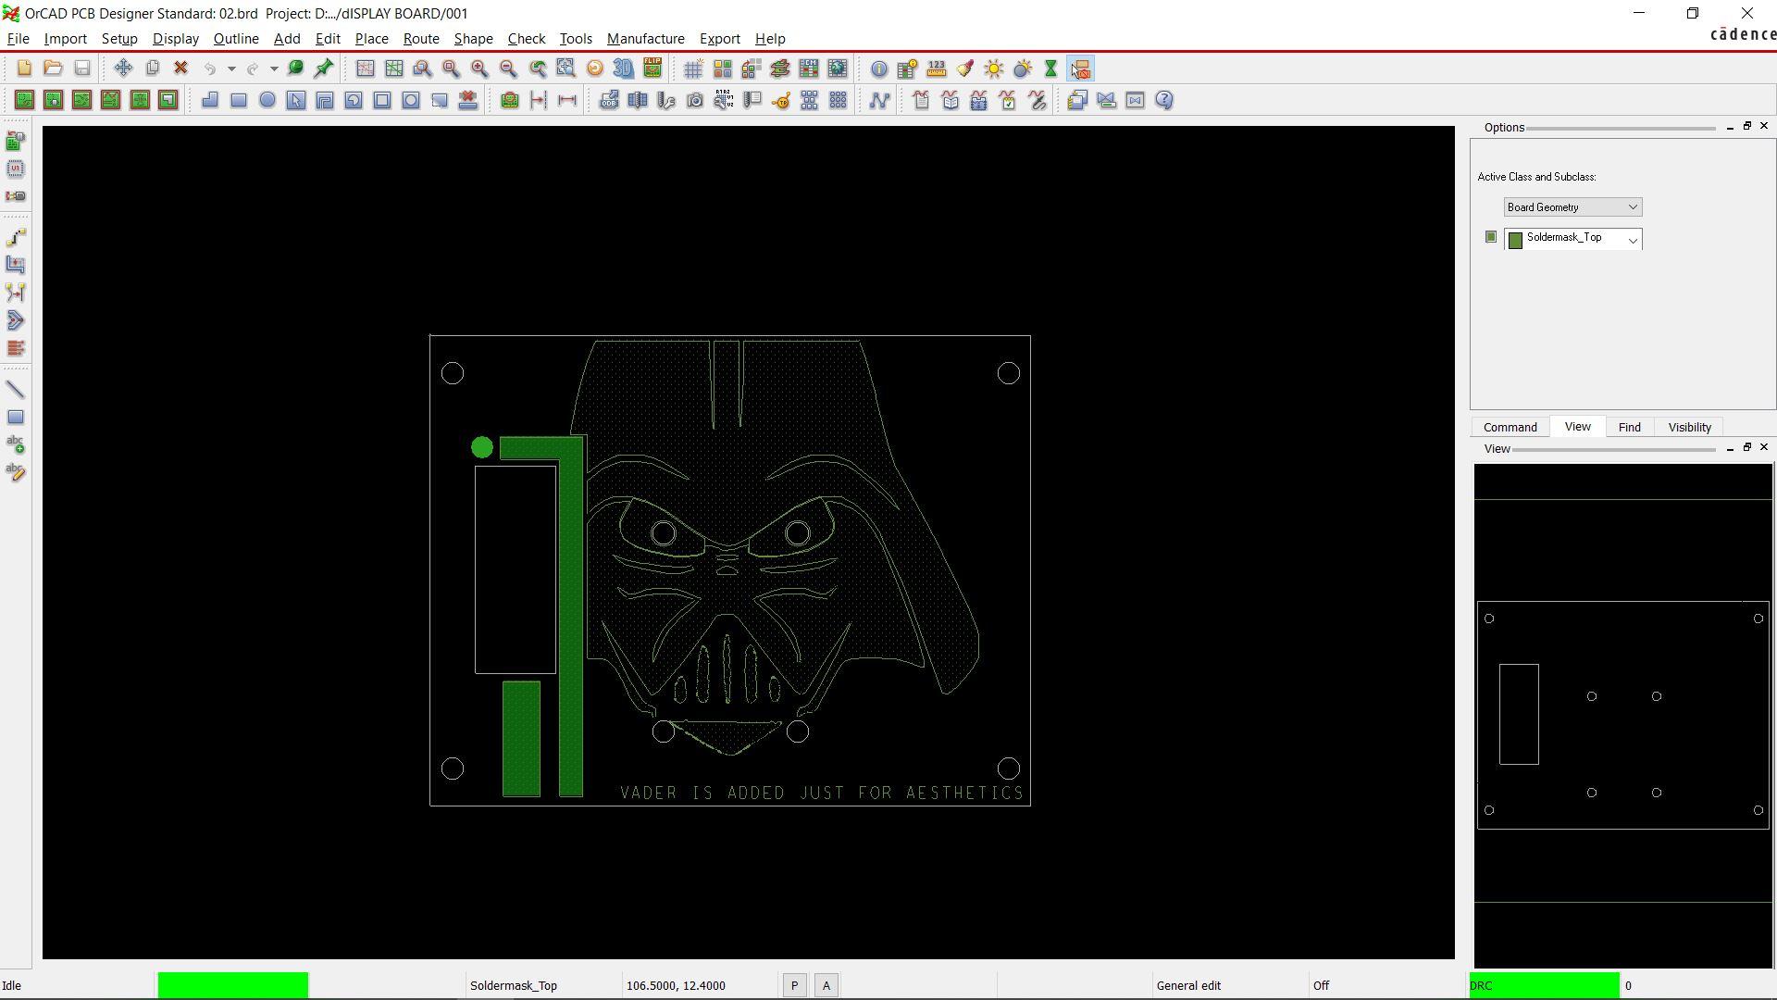Open the undo history dropdown arrow
This screenshot has height=1000, width=1777.
click(x=231, y=69)
